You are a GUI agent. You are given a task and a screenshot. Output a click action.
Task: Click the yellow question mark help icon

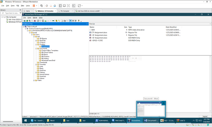(79, 21)
